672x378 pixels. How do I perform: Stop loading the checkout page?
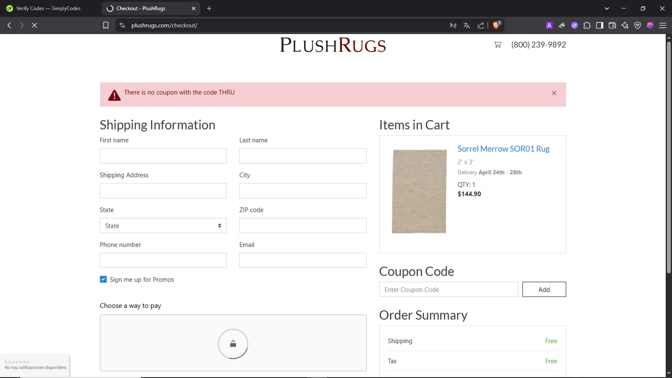point(34,26)
